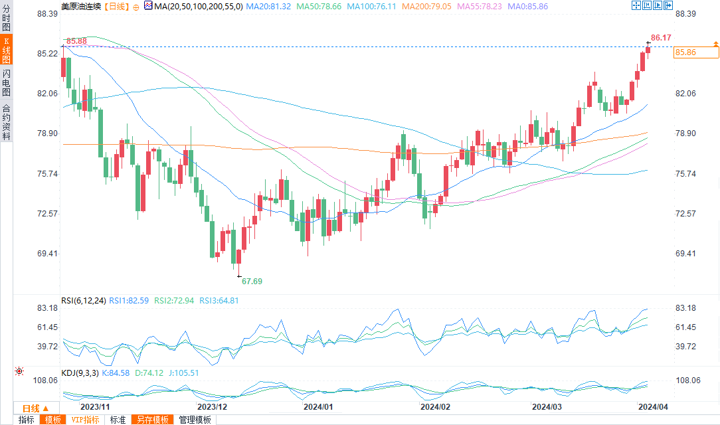
Task: Click the orange circle icon beside 日线
Action: point(135,6)
